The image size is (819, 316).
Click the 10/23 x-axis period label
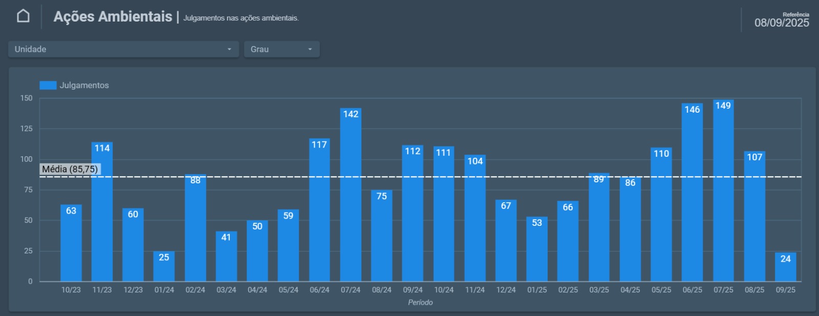coord(71,290)
